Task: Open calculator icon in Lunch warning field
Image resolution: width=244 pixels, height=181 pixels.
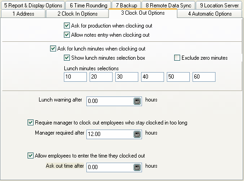Action: [137, 102]
